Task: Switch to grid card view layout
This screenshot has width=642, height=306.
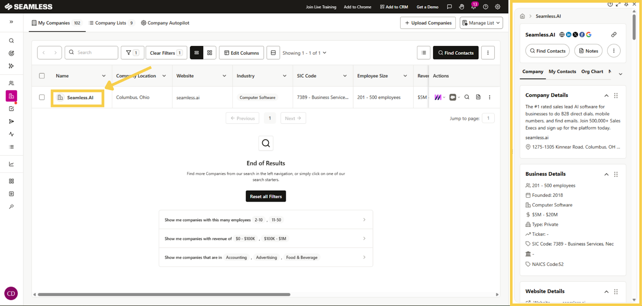Action: tap(209, 53)
